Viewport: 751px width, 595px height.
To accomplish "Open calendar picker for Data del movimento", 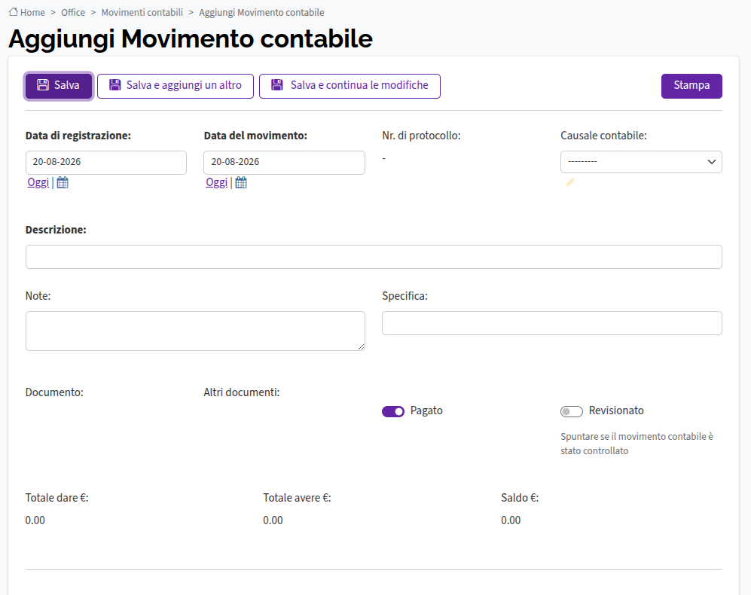I will pos(241,182).
